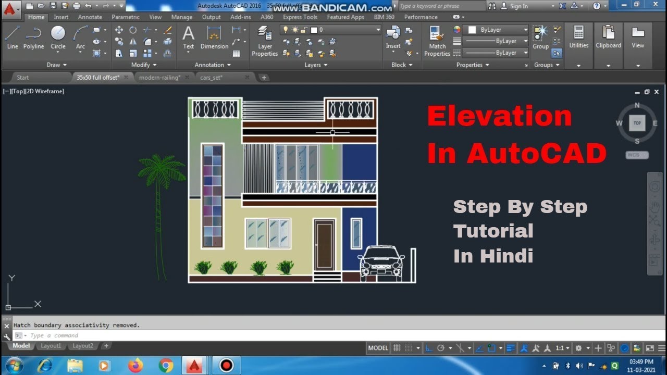The image size is (667, 375).
Task: Open the Utilities panel icon
Action: (x=578, y=36)
